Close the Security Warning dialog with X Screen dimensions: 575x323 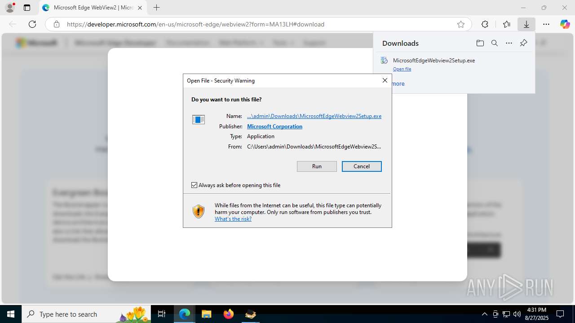pyautogui.click(x=385, y=80)
